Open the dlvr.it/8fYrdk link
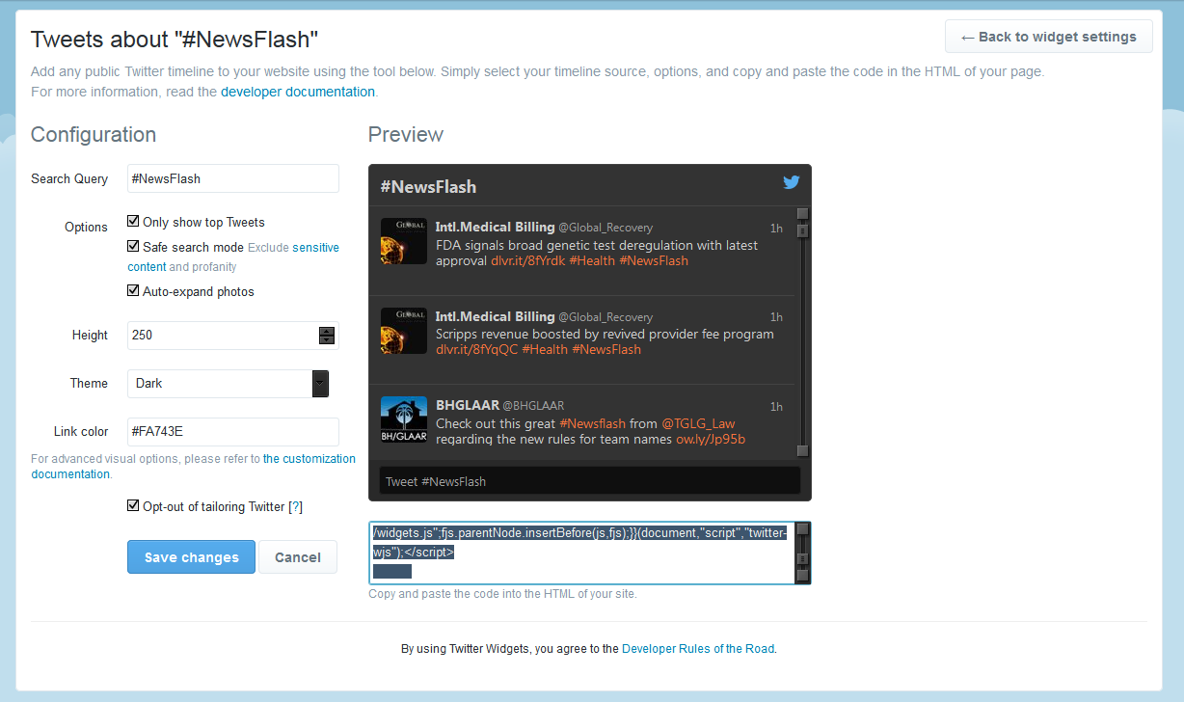Image resolution: width=1184 pixels, height=702 pixels. pos(527,260)
